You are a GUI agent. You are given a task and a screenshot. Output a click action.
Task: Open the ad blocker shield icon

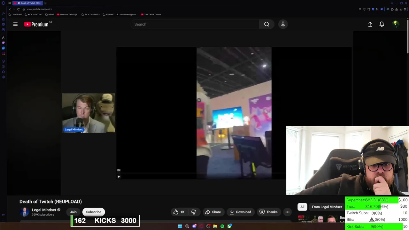373,9
